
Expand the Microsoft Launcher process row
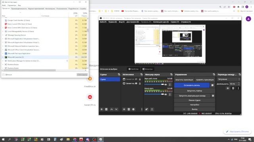click(x=3, y=57)
